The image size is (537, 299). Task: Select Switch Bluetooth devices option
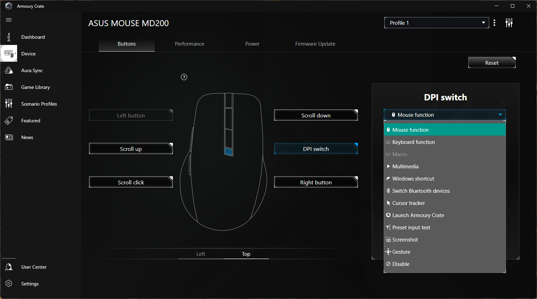(x=444, y=191)
